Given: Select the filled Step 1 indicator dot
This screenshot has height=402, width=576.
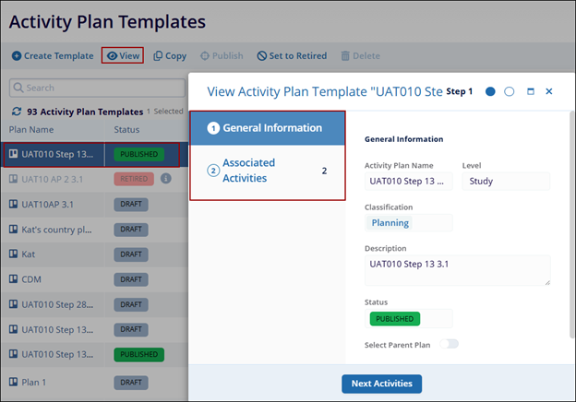Looking at the screenshot, I should pos(490,92).
